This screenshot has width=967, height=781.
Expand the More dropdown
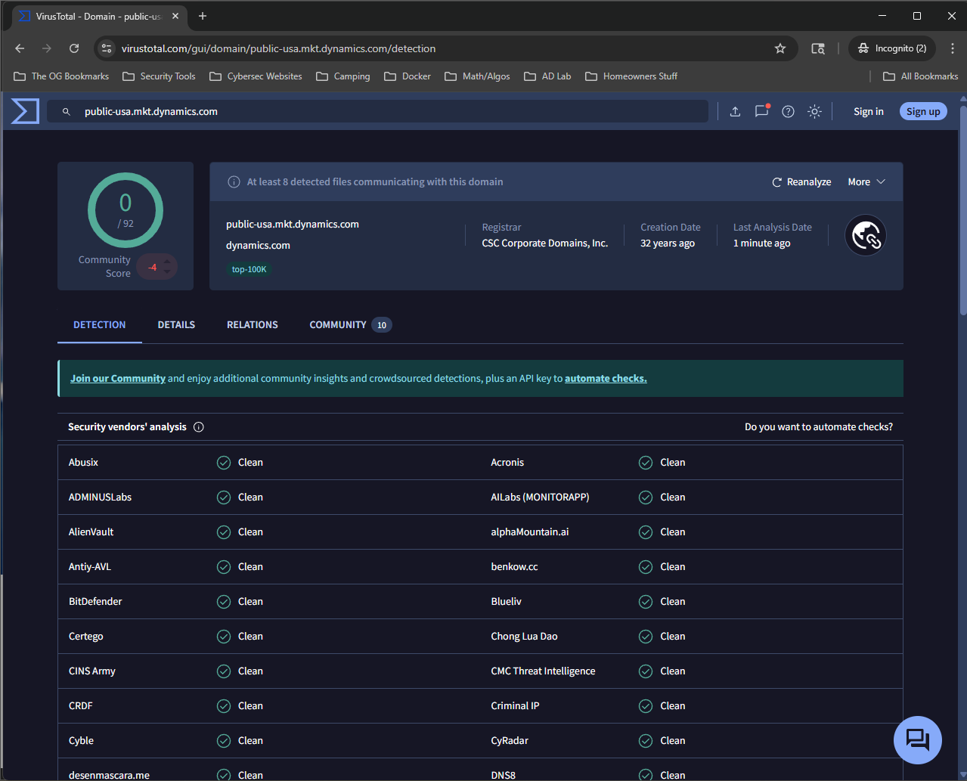(866, 181)
